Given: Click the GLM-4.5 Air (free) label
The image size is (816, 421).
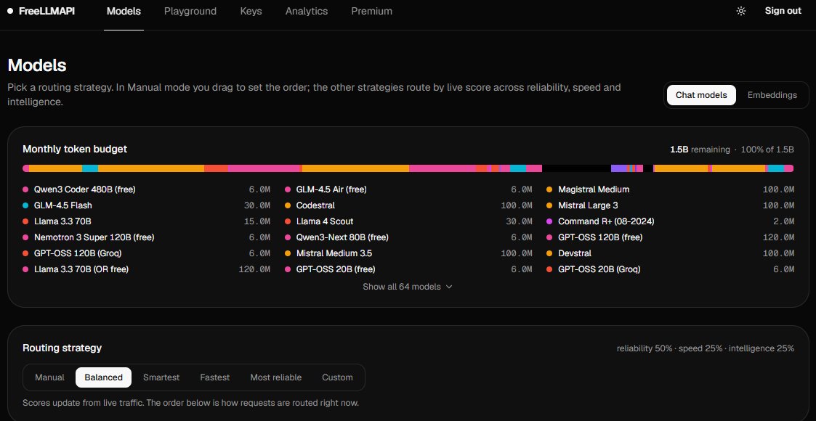Looking at the screenshot, I should [x=331, y=189].
